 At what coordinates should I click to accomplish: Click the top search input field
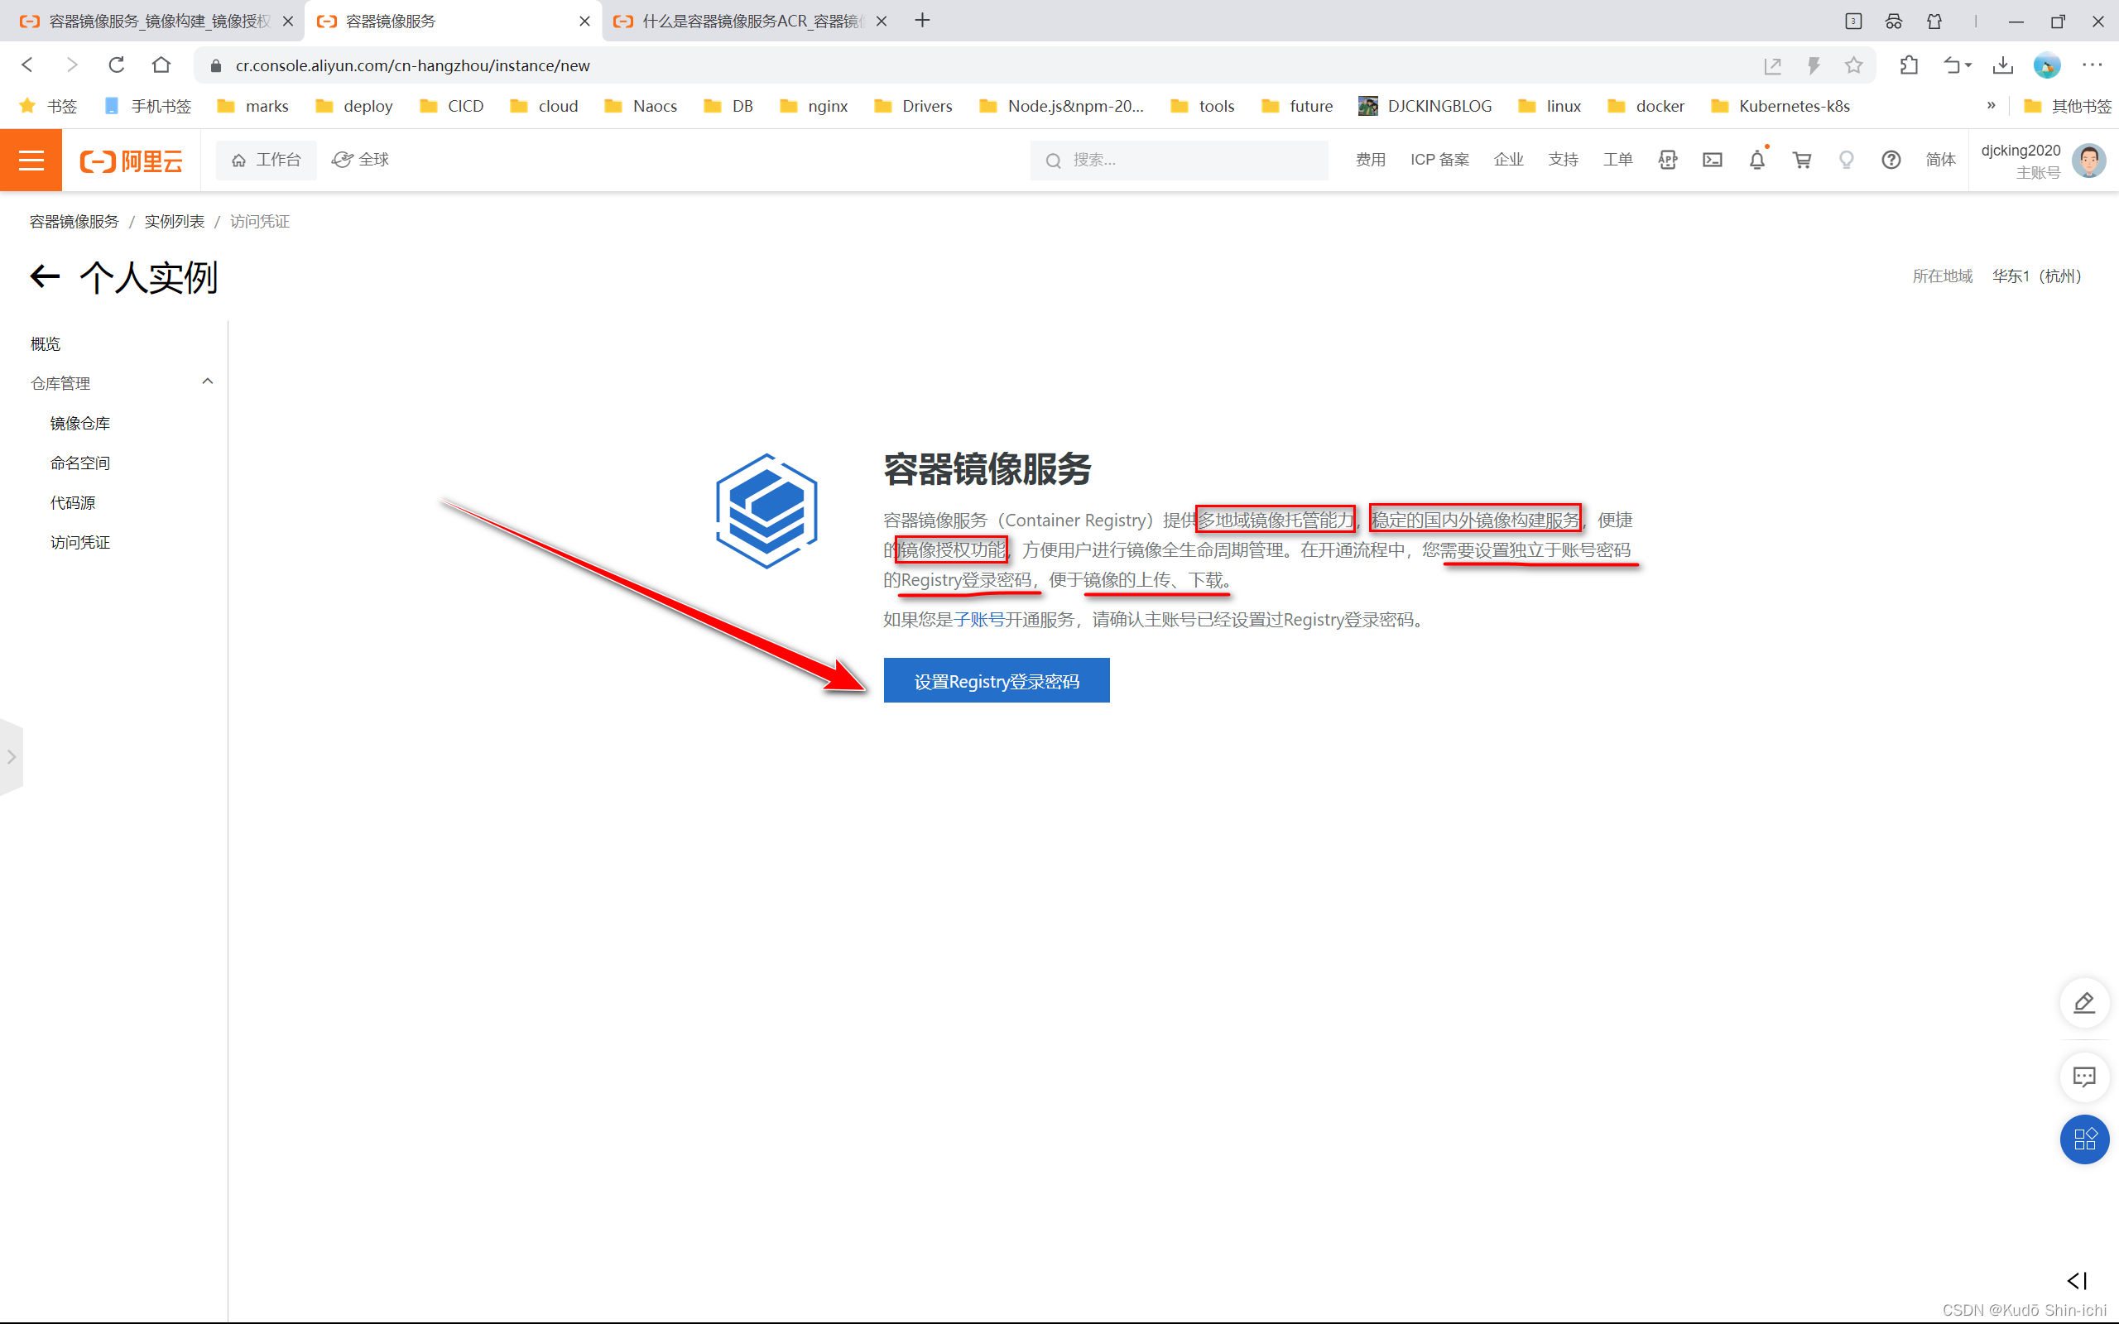coord(1191,161)
